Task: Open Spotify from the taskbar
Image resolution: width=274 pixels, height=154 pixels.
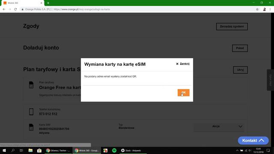Action: coord(114,150)
